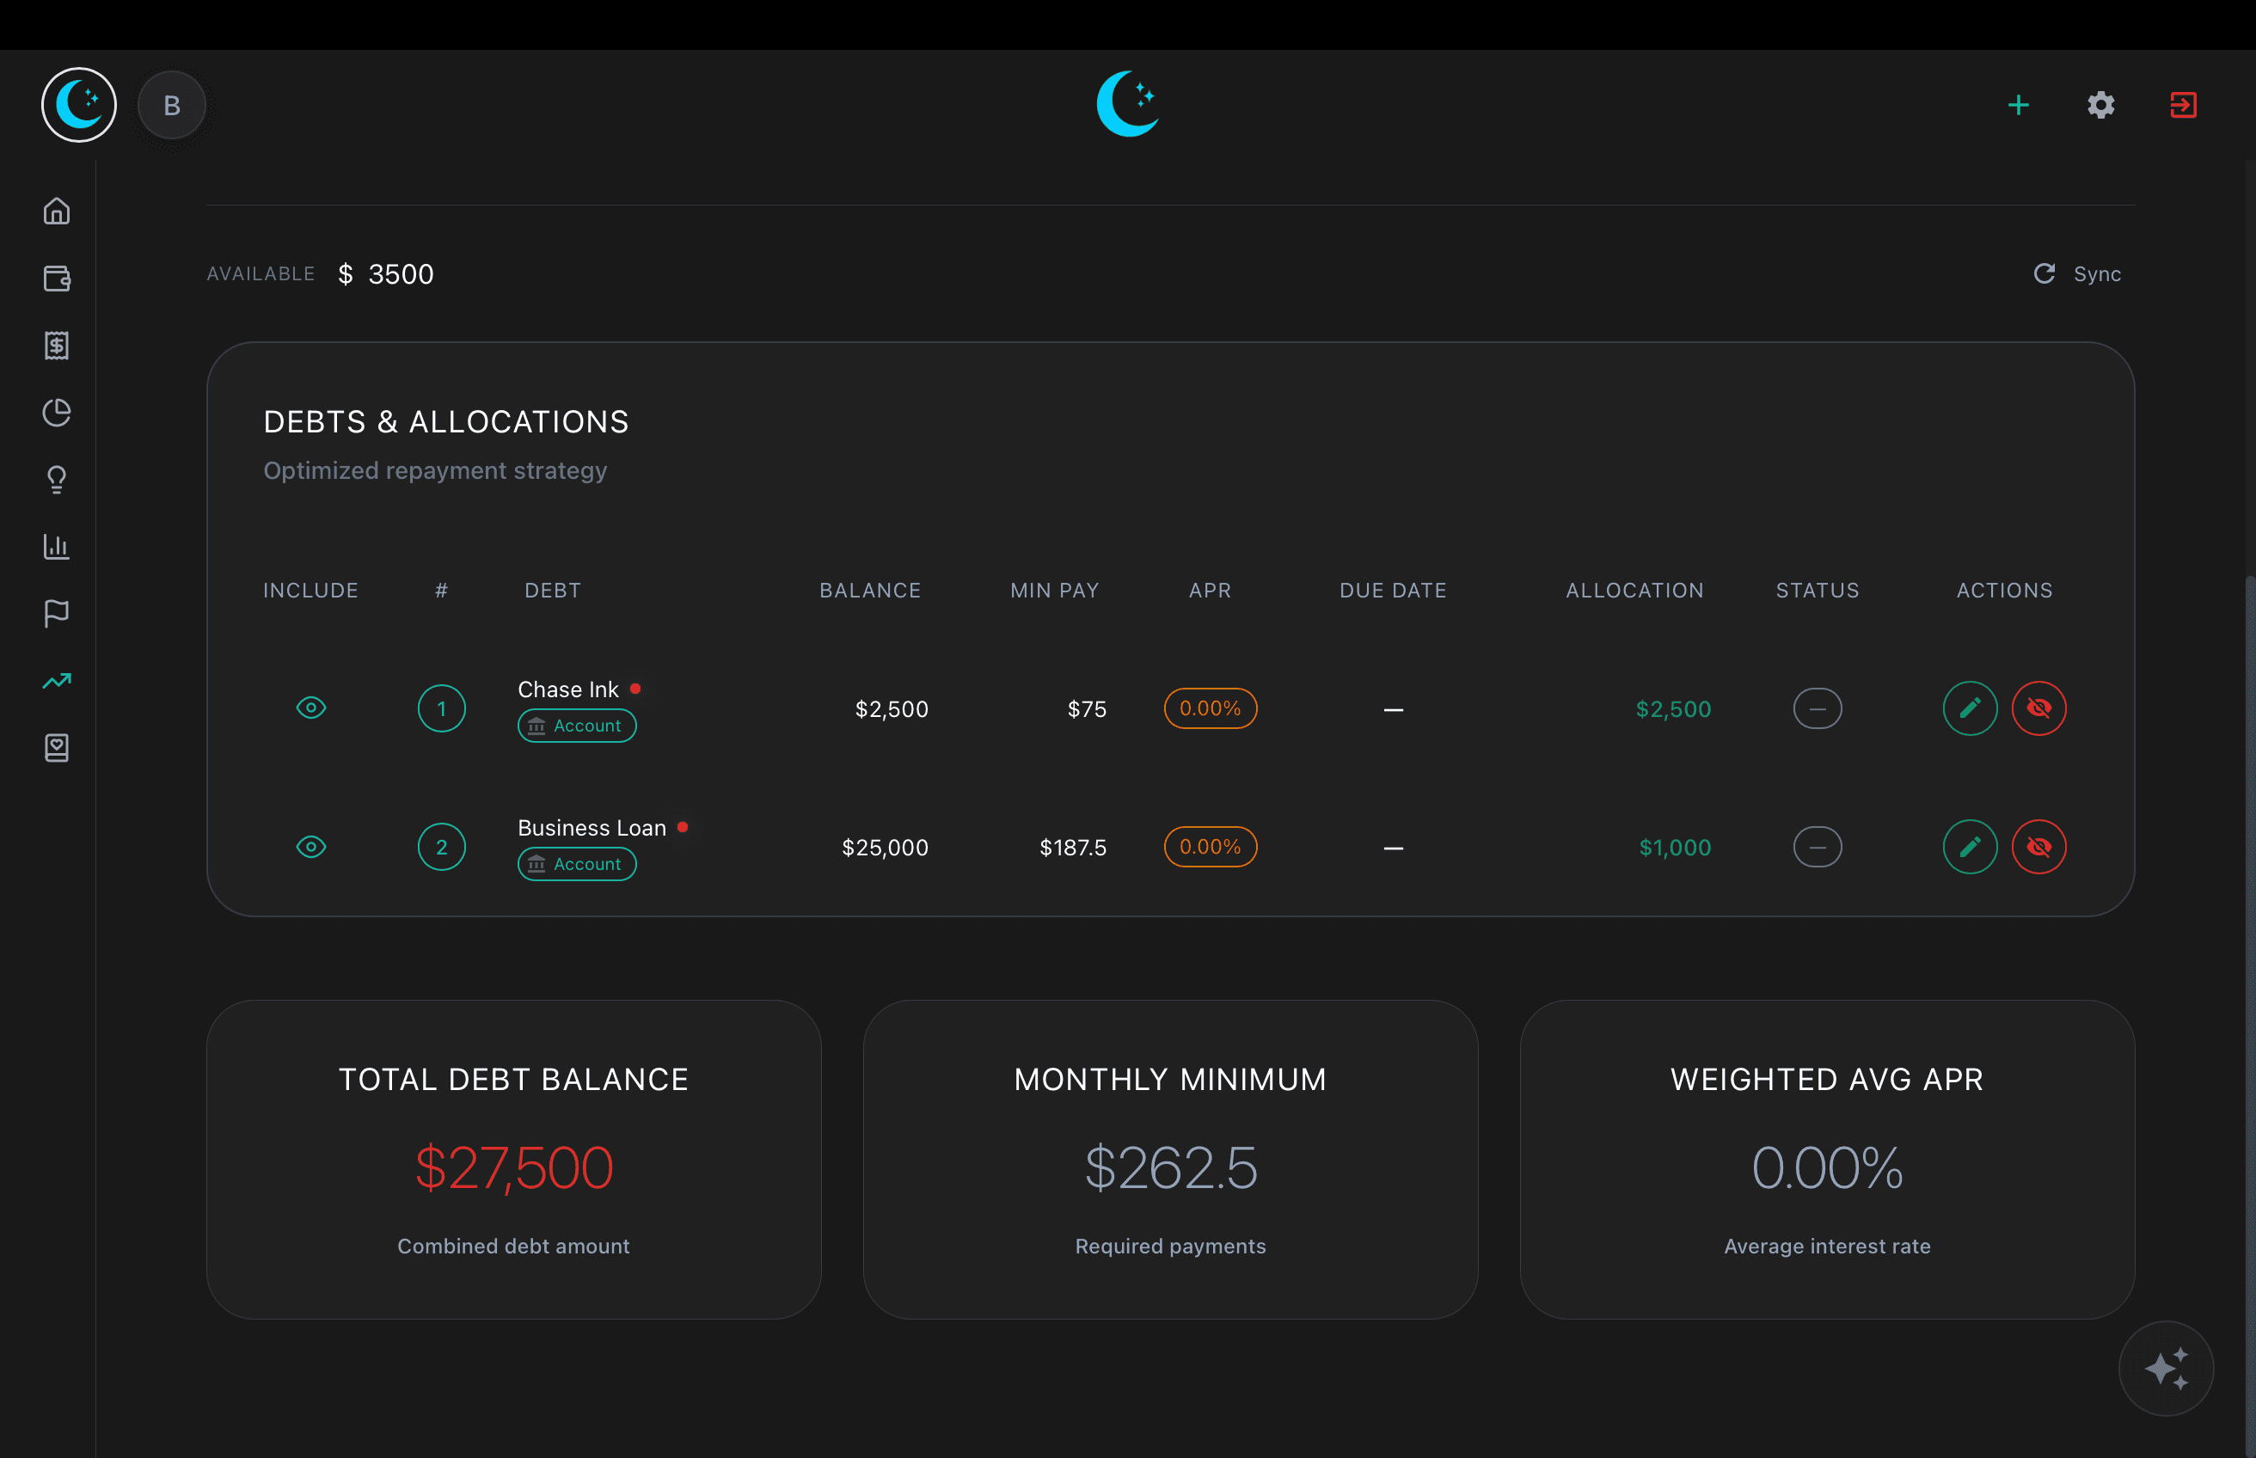The height and width of the screenshot is (1458, 2256).
Task: Click the green plus add icon
Action: pos(2018,105)
